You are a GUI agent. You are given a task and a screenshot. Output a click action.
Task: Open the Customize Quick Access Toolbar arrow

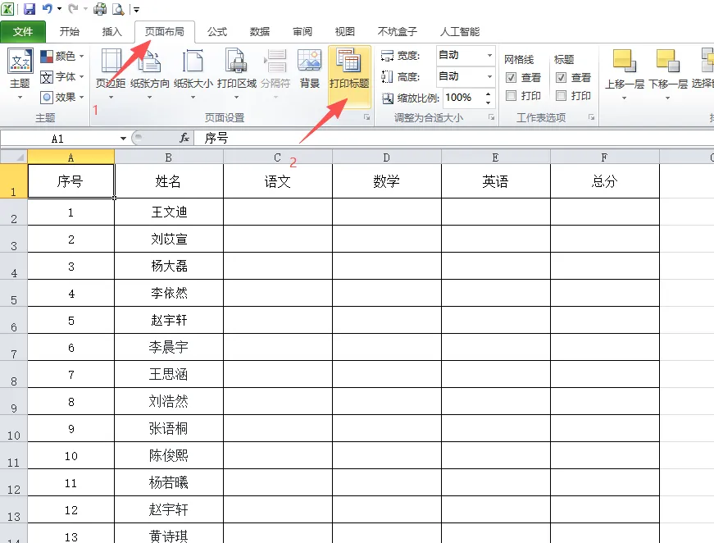[x=136, y=9]
